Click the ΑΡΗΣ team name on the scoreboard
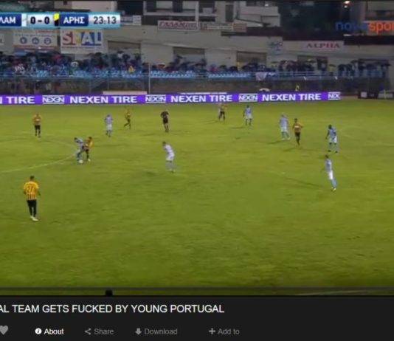The height and width of the screenshot is (341, 394). 74,20
